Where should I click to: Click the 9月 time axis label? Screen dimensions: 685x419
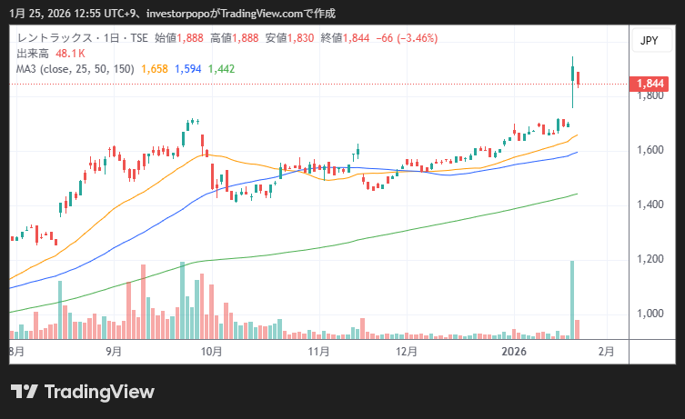pyautogui.click(x=114, y=351)
